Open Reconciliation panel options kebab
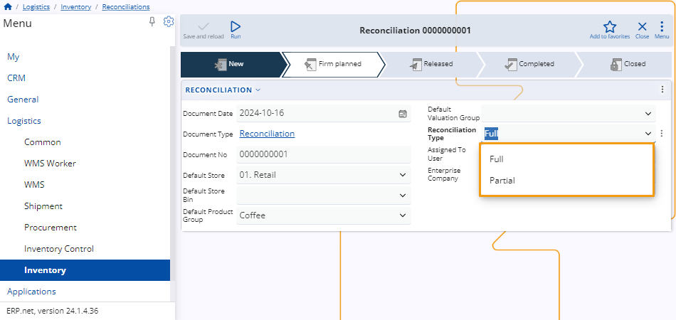Screen dimensions: 676x320 click(x=662, y=90)
